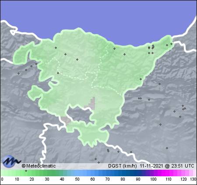Click the pinkish pixelated patch inside the green region
The image size is (197, 185).
(92, 103)
